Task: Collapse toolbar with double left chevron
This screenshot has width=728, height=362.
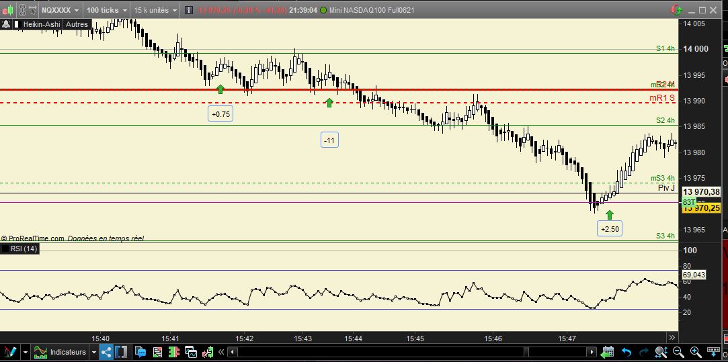Action: point(221,352)
